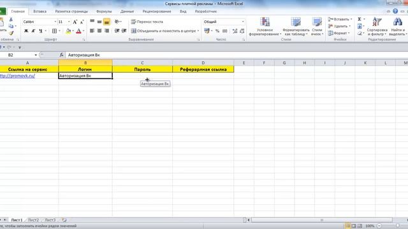The width and height of the screenshot is (408, 229).
Task: Toggle bold (Ж) formatting
Action: click(x=26, y=31)
